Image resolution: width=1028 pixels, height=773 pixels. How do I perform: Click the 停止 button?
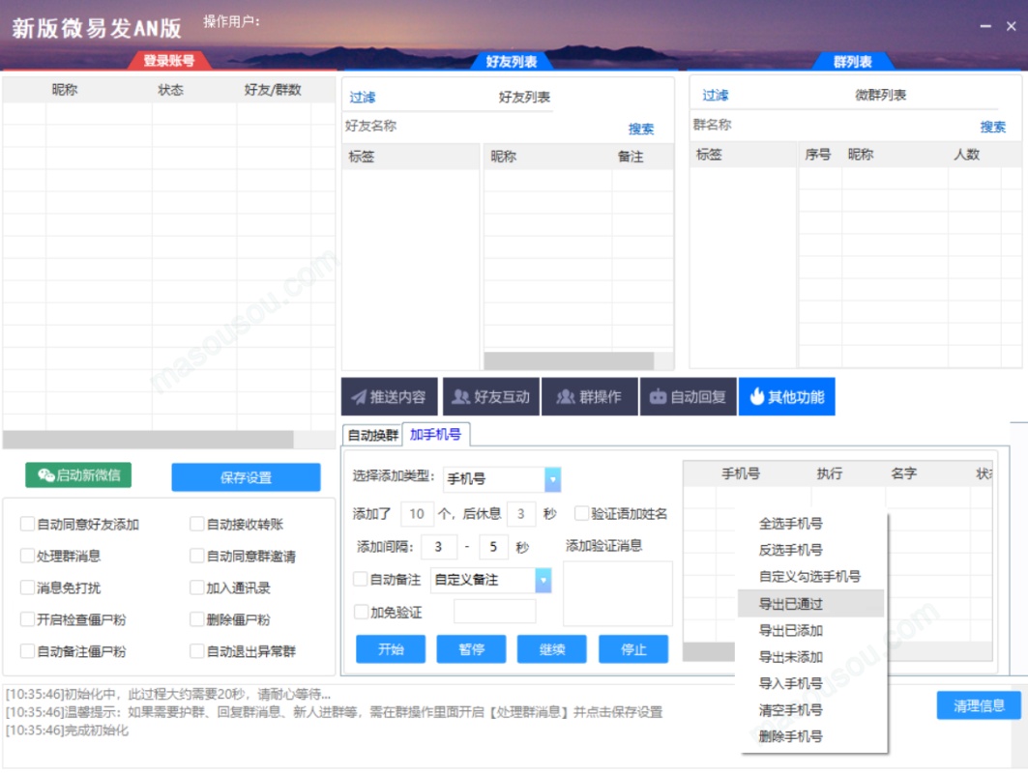[x=633, y=649]
